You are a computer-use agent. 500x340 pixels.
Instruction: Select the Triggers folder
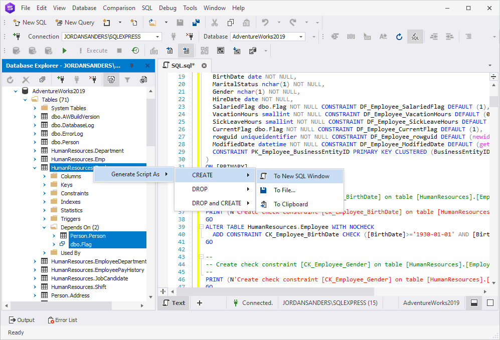point(71,219)
